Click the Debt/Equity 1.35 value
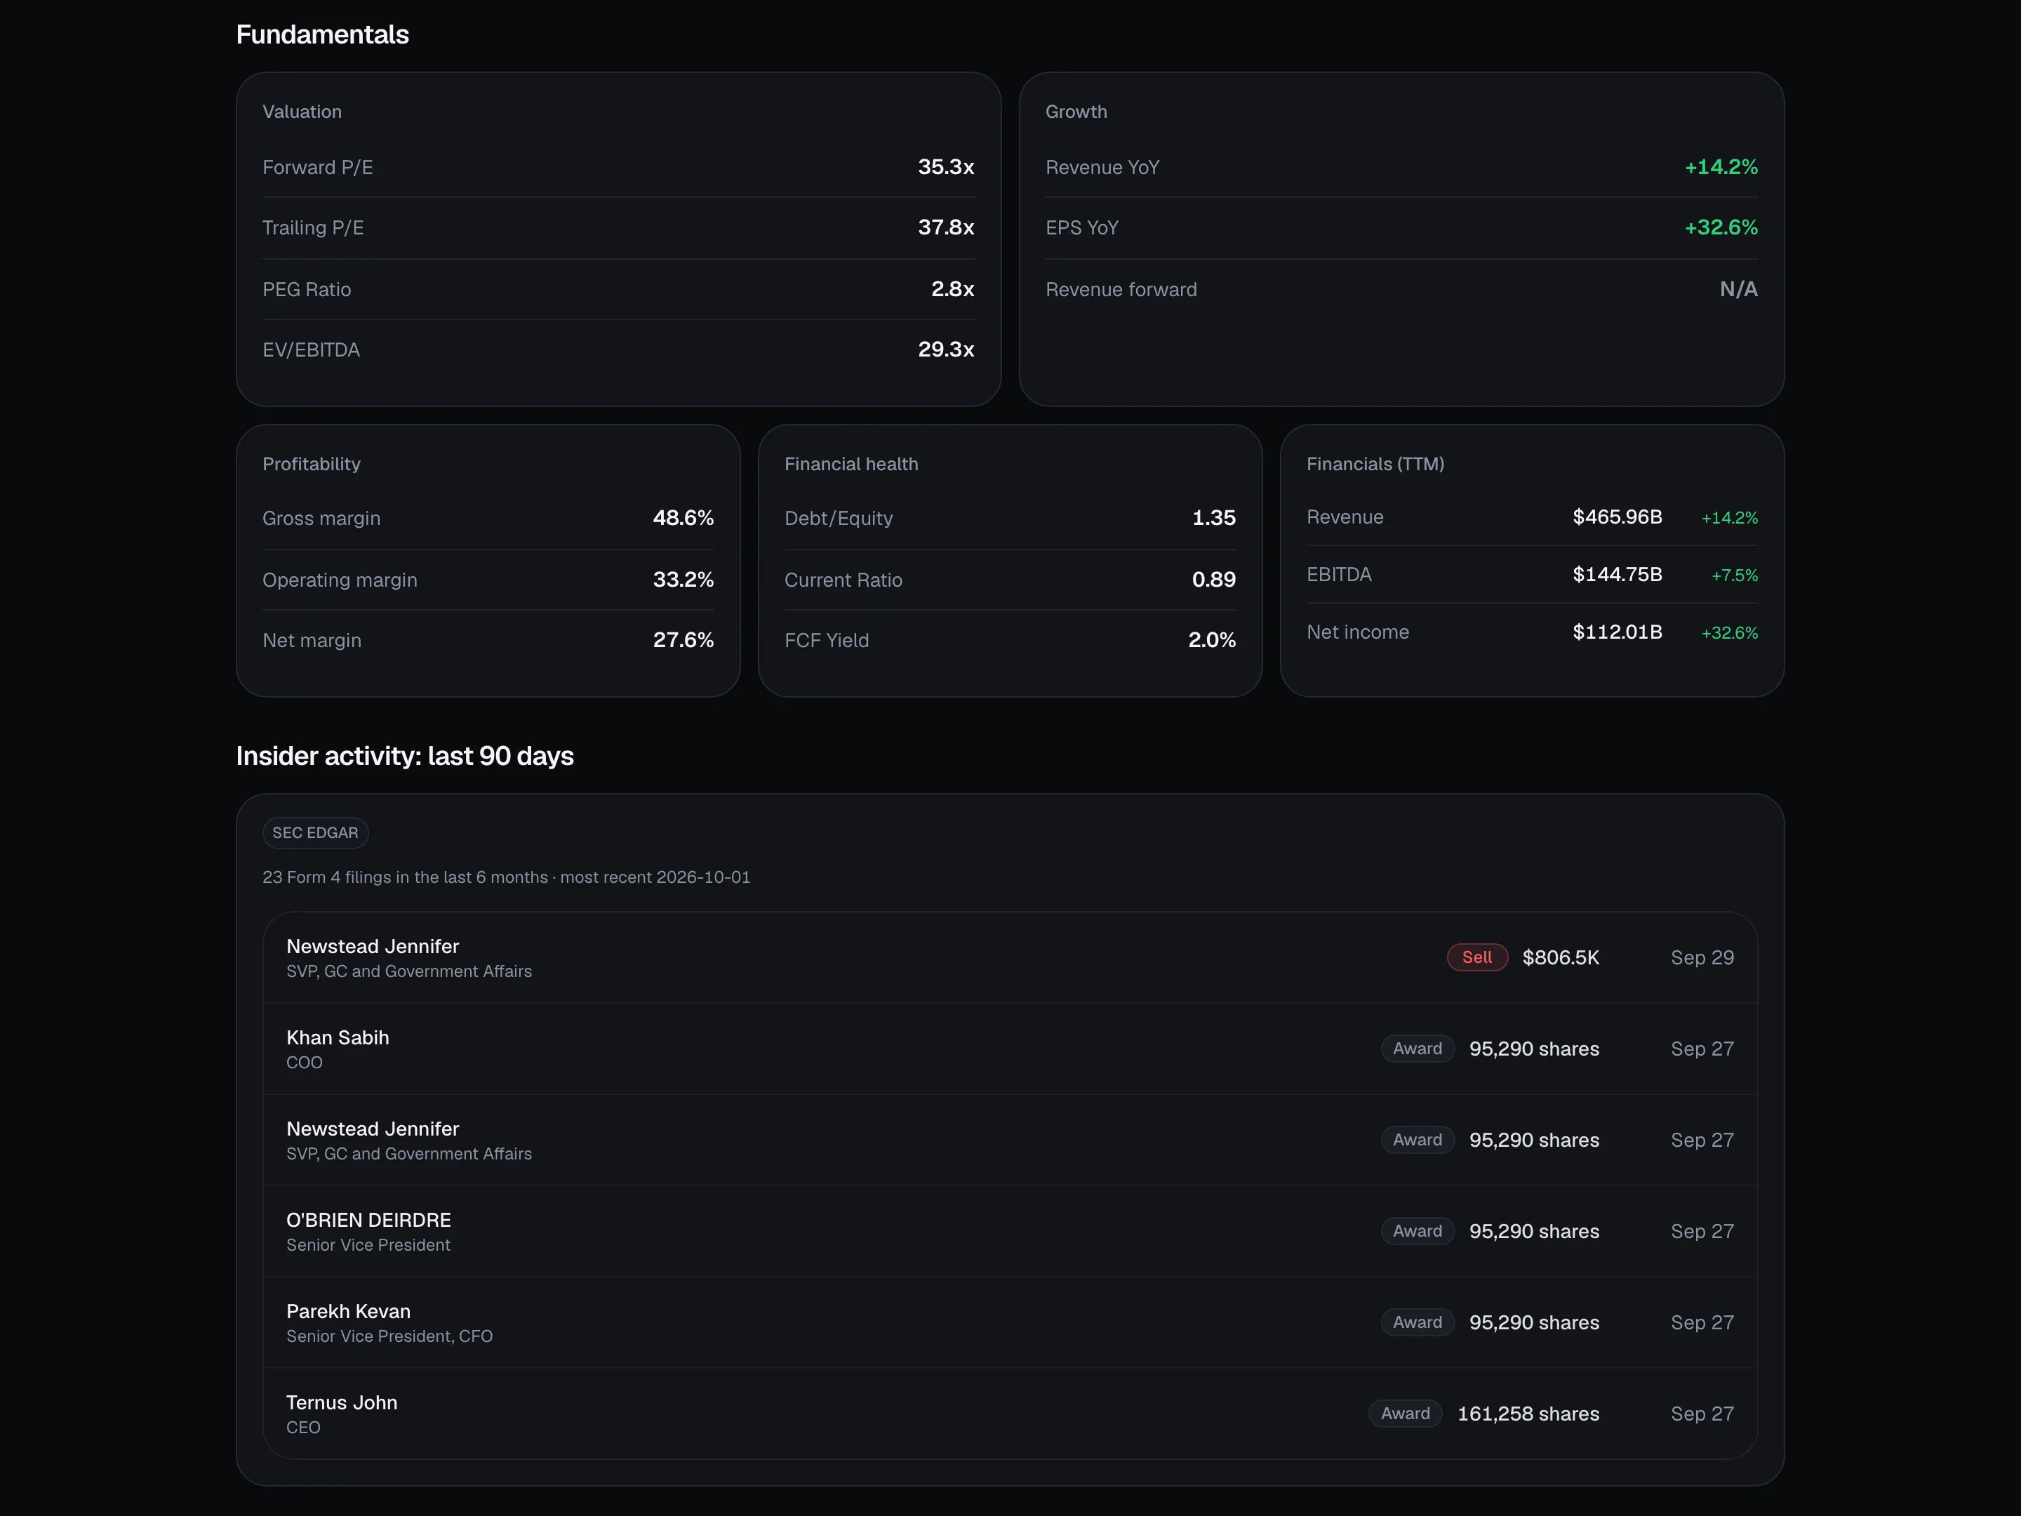 pyautogui.click(x=1213, y=518)
